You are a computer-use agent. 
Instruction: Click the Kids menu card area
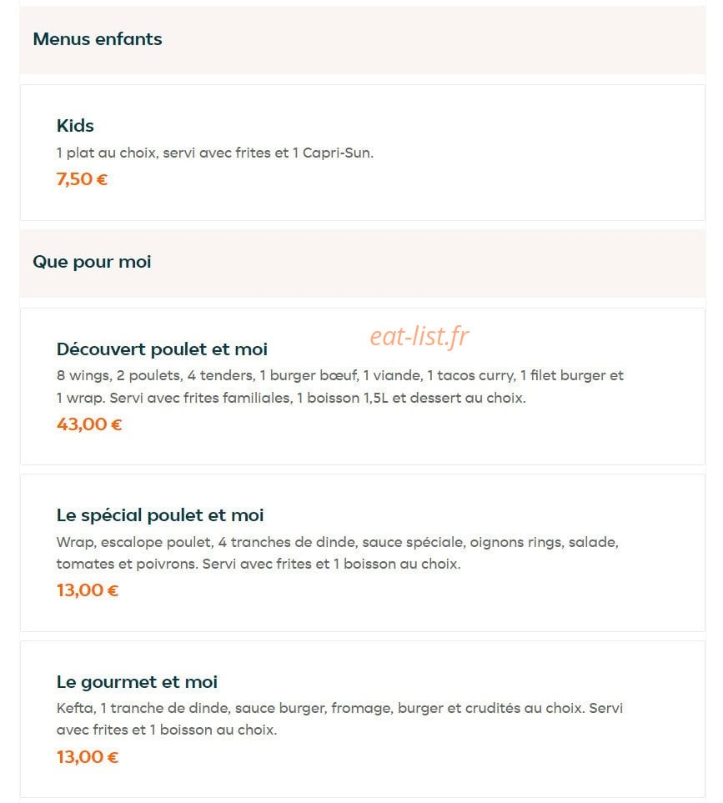363,153
